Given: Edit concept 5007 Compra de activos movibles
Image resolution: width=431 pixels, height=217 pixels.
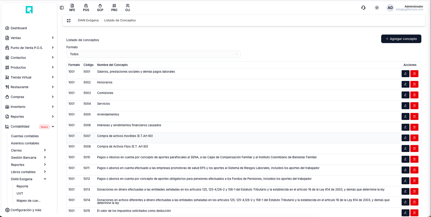Looking at the screenshot, I should 405,138.
